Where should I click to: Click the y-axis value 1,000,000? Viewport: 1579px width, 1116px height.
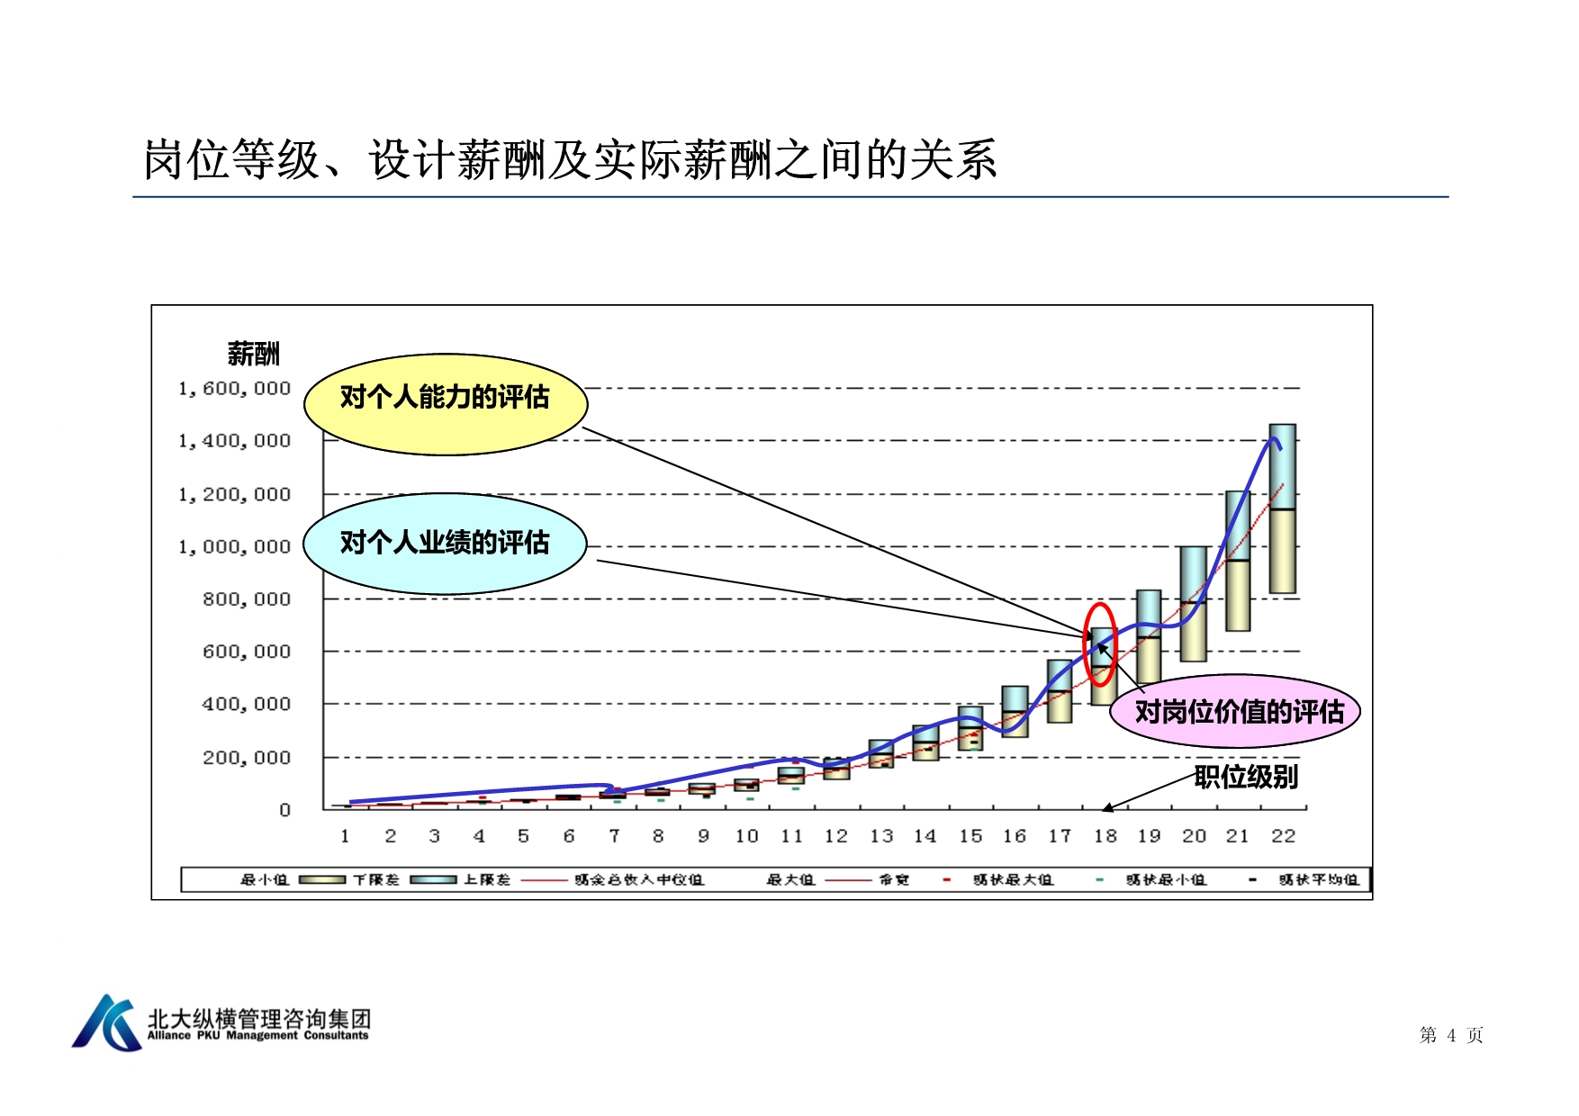tap(234, 547)
